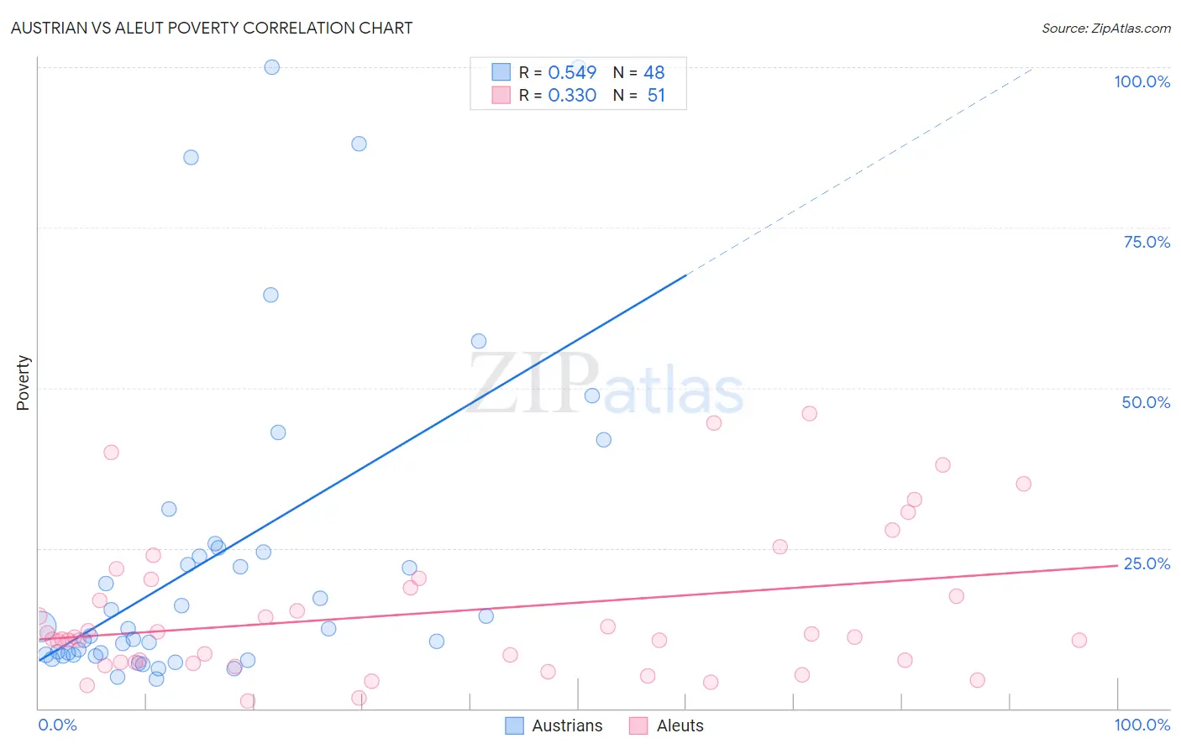Click the rightmost pink data point near the x-axis end
1181x749 pixels.
click(1079, 641)
